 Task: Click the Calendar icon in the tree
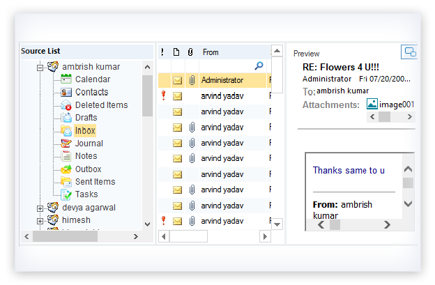coord(66,79)
